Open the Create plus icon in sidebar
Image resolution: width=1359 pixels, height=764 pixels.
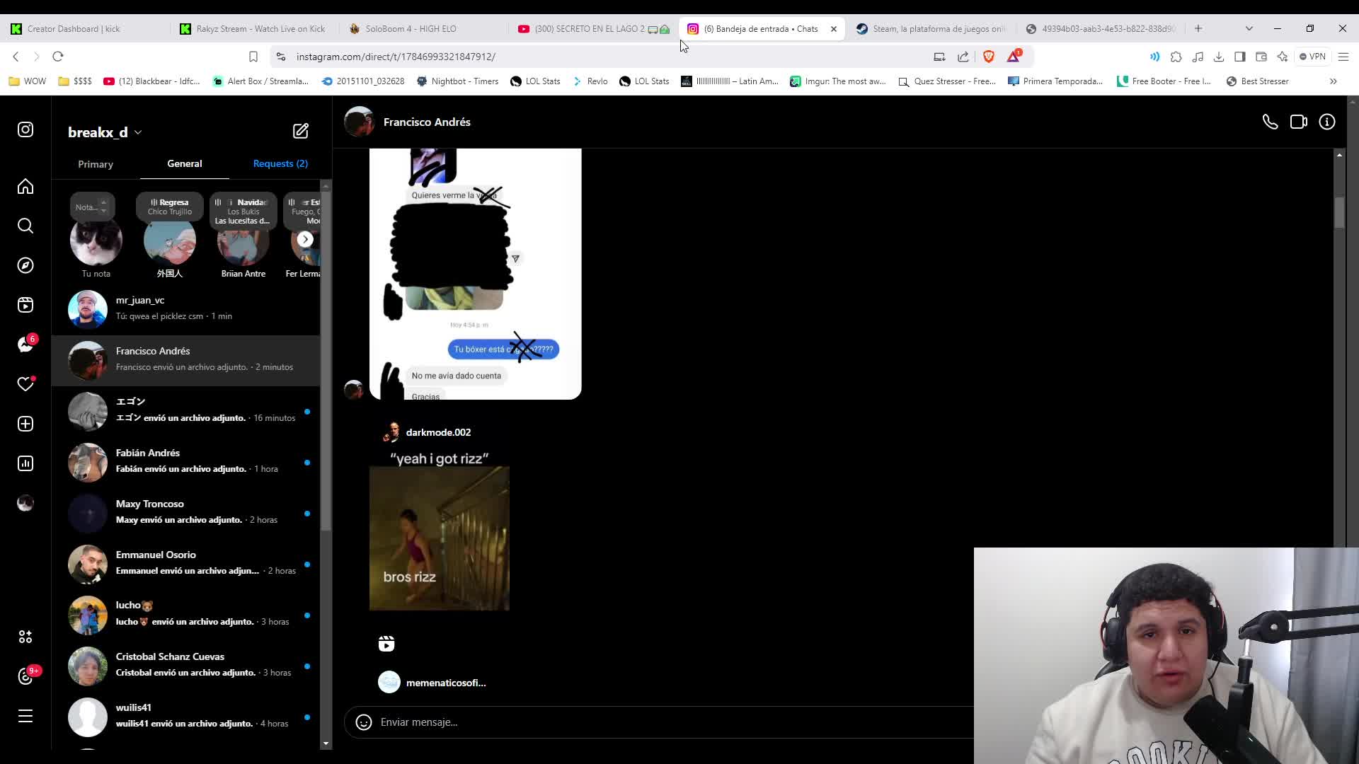25,424
